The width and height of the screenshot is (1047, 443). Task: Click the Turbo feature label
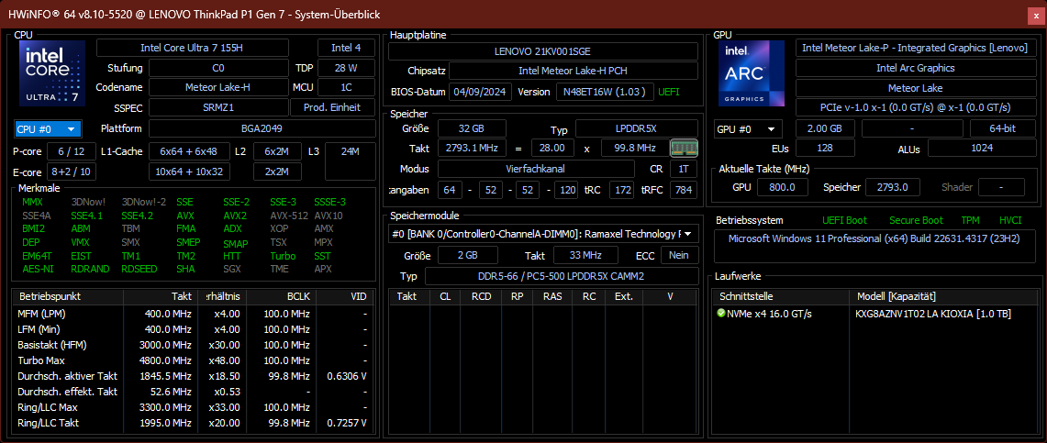pyautogui.click(x=283, y=256)
